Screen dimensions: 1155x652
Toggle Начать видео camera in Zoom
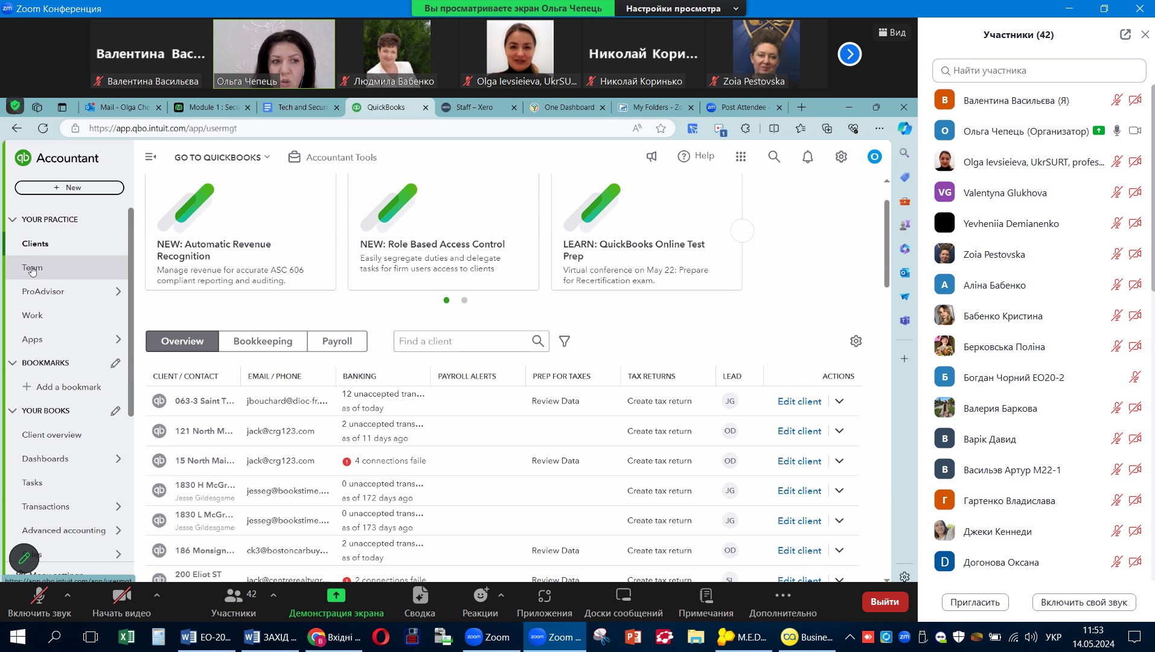[x=121, y=602]
